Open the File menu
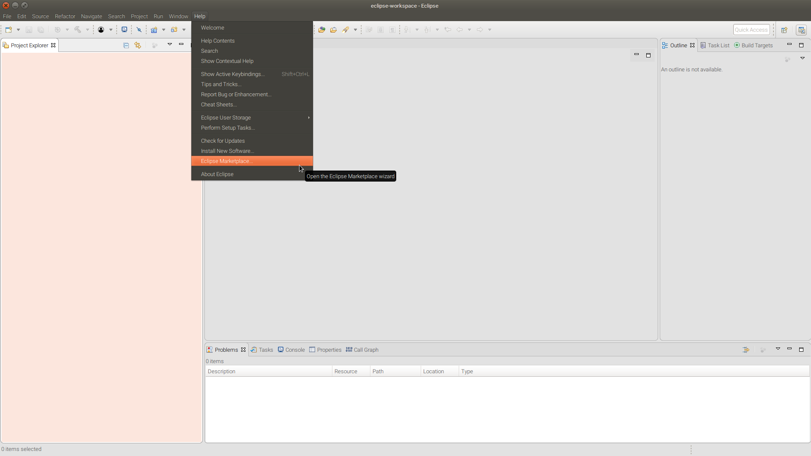Image resolution: width=811 pixels, height=456 pixels. [x=7, y=16]
